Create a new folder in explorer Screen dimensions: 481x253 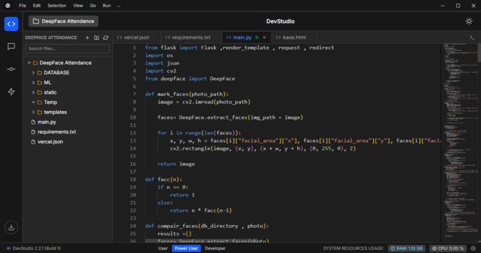(x=96, y=38)
